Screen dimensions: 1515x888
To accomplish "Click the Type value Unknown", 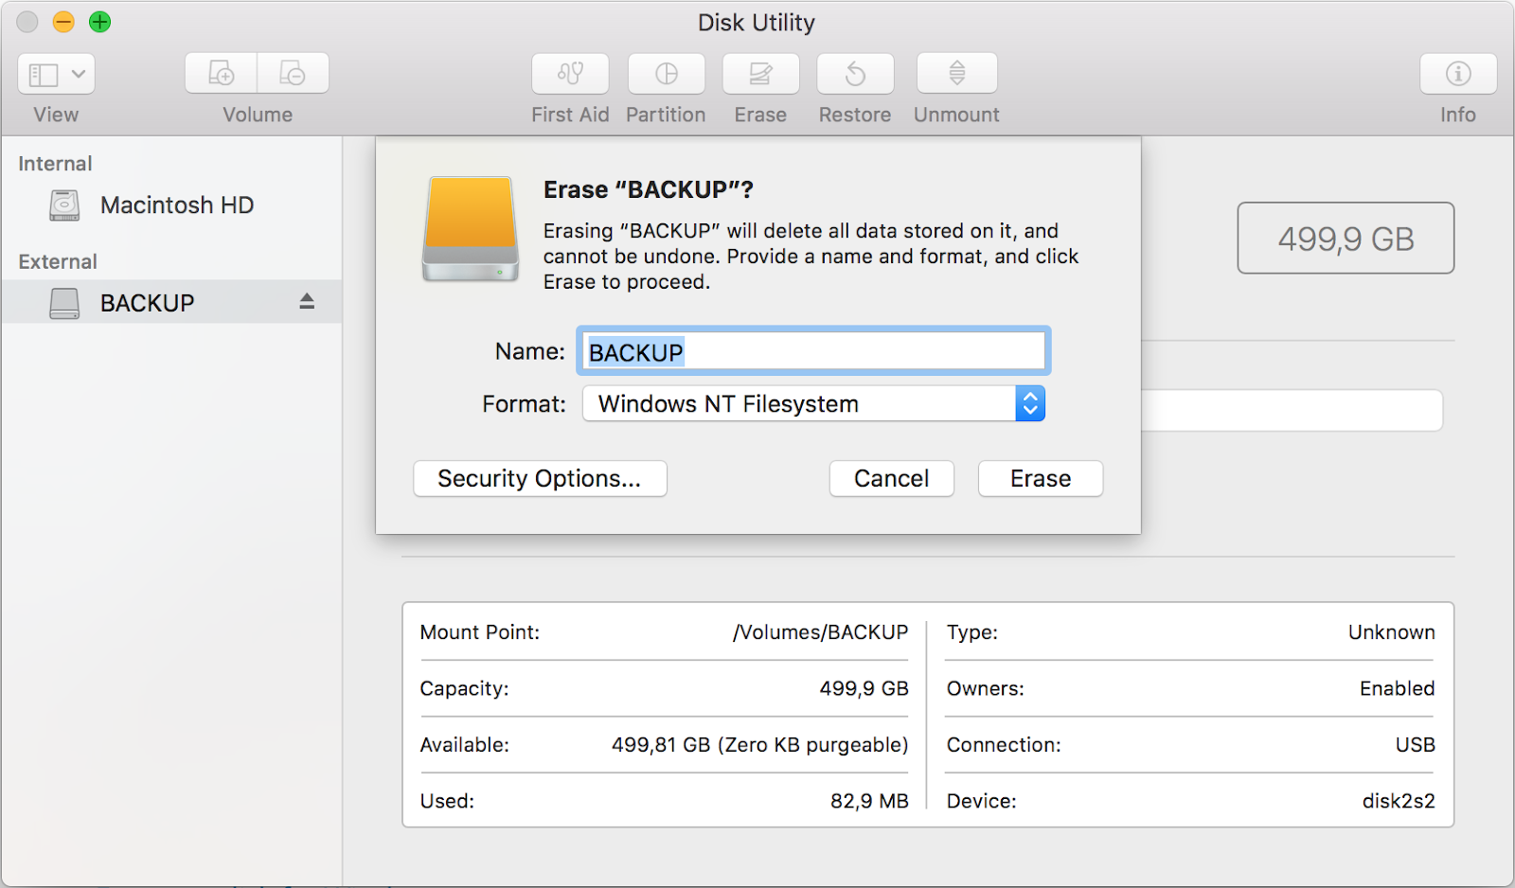I will [1391, 632].
